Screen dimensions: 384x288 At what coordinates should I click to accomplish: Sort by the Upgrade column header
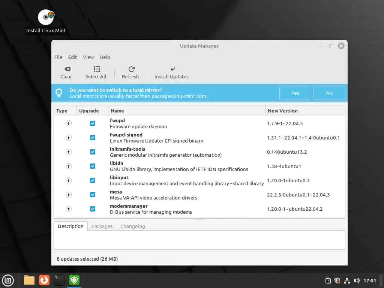(x=92, y=111)
